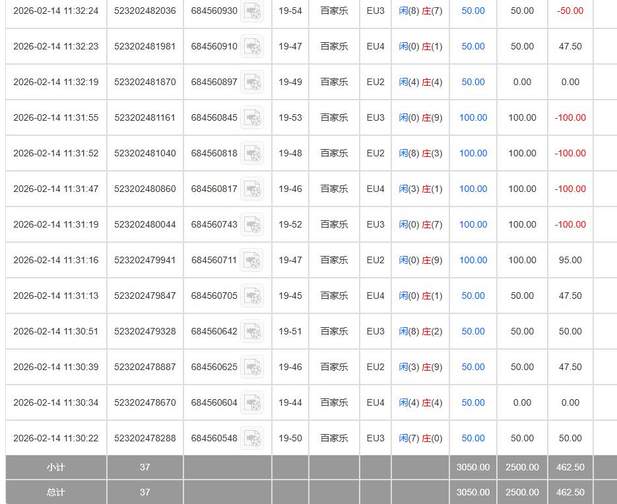This screenshot has width=617, height=504.
Task: Click the red -100.00 result at 11:31:47
Action: 570,189
